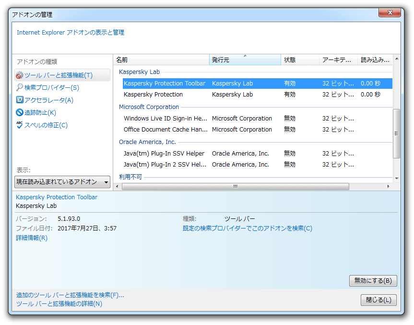
Task: Open the 現在読み込まれているアドオン dropdown
Action: [x=62, y=182]
